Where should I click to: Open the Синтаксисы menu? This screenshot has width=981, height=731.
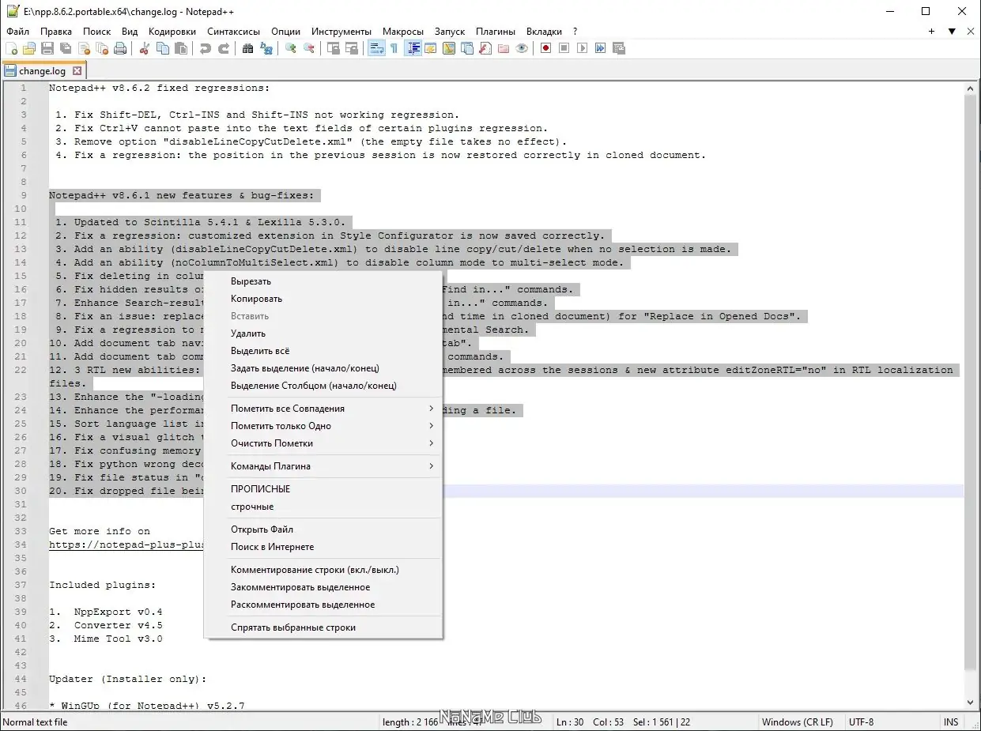(x=234, y=32)
